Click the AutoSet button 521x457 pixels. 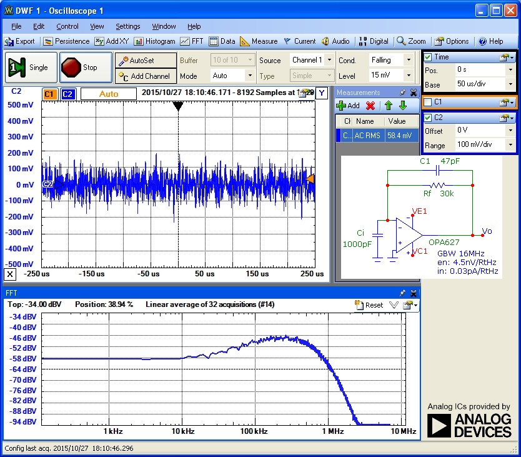[x=137, y=61]
